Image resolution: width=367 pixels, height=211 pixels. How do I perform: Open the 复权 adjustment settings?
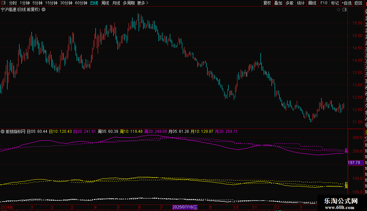267,3
